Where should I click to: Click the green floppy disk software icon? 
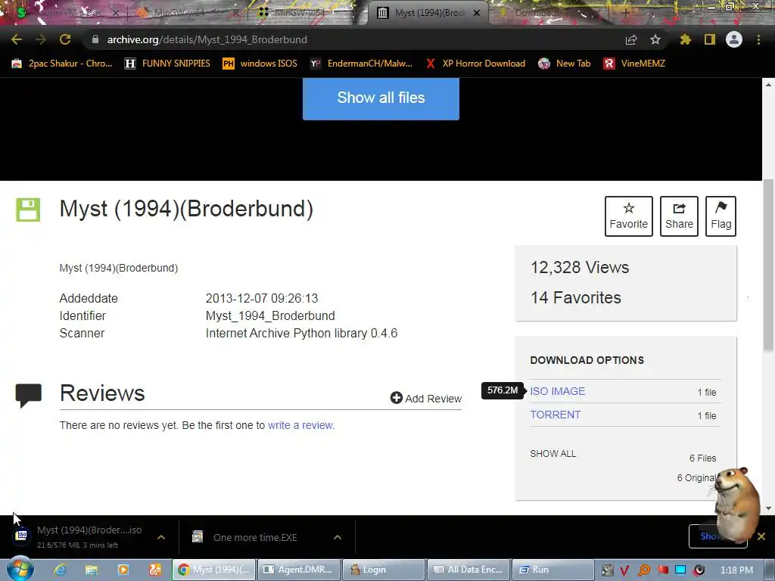pos(28,210)
